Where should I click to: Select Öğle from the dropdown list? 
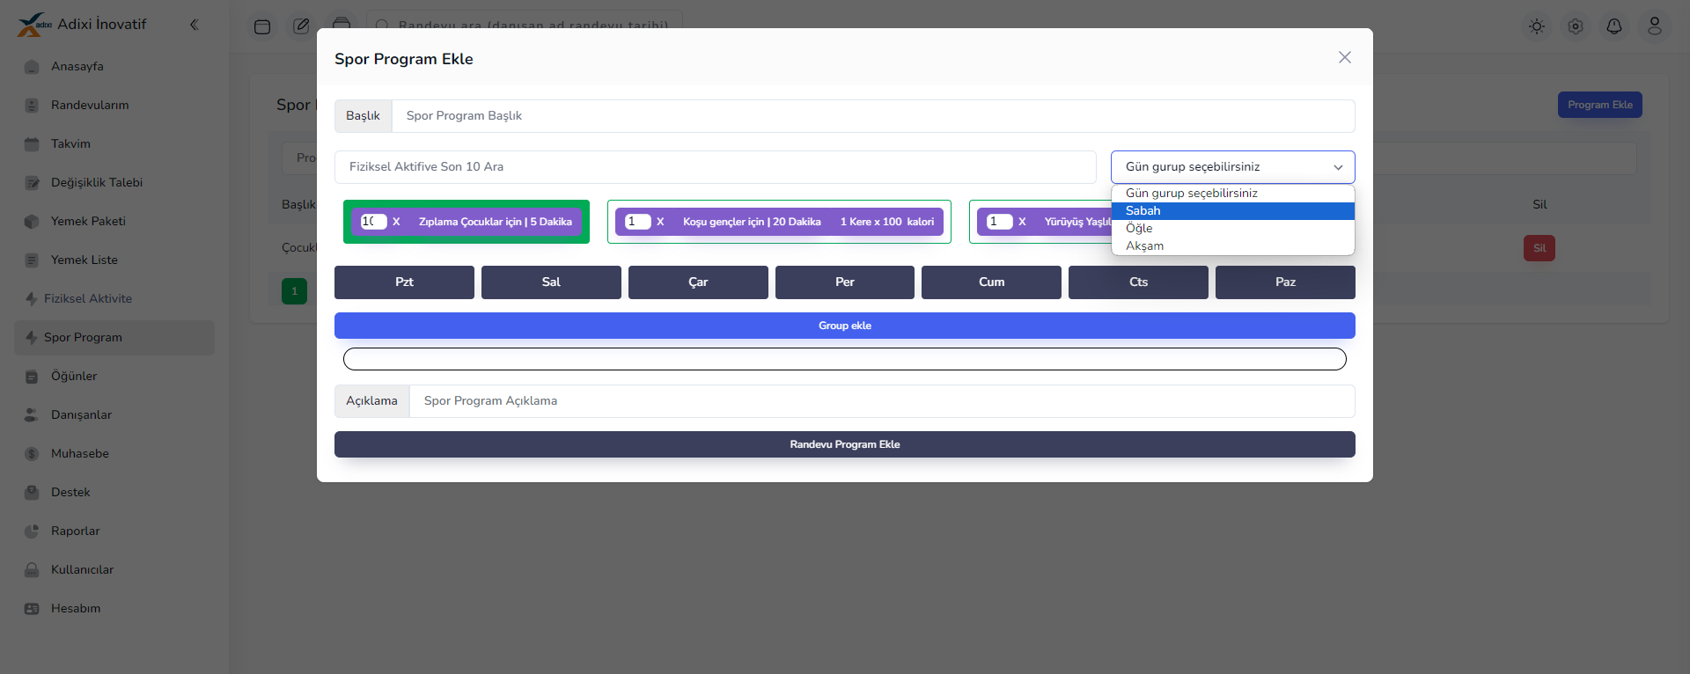[1232, 229]
